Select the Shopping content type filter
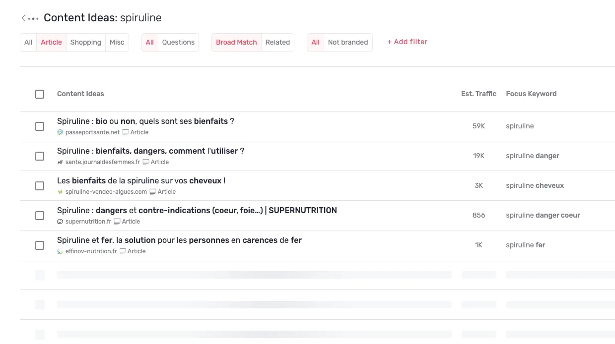 [x=85, y=42]
